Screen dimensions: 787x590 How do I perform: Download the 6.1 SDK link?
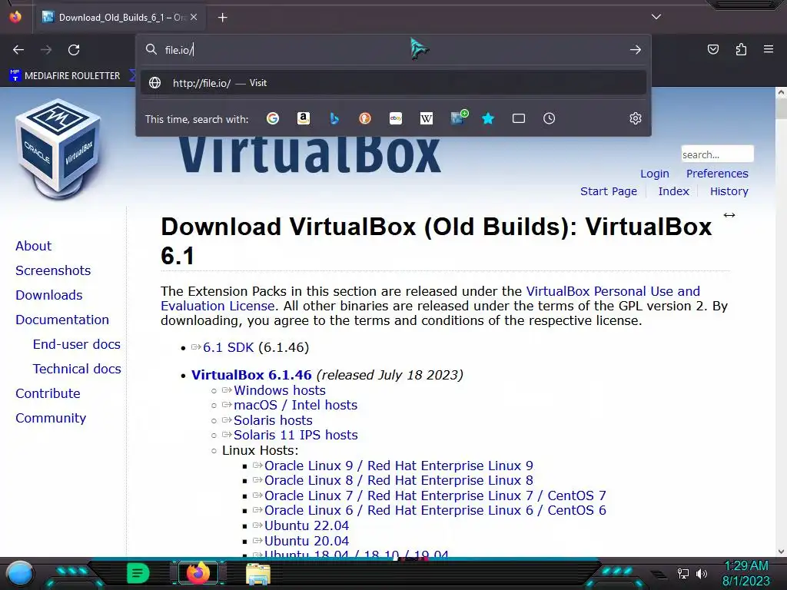[227, 347]
